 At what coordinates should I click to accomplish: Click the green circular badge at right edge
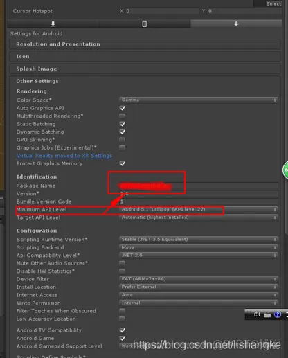click(x=285, y=170)
